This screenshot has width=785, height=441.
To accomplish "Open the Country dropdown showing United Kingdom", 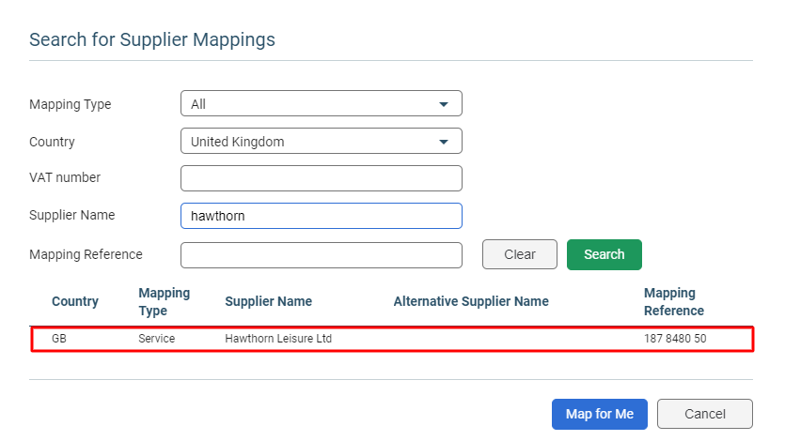I will [x=321, y=141].
